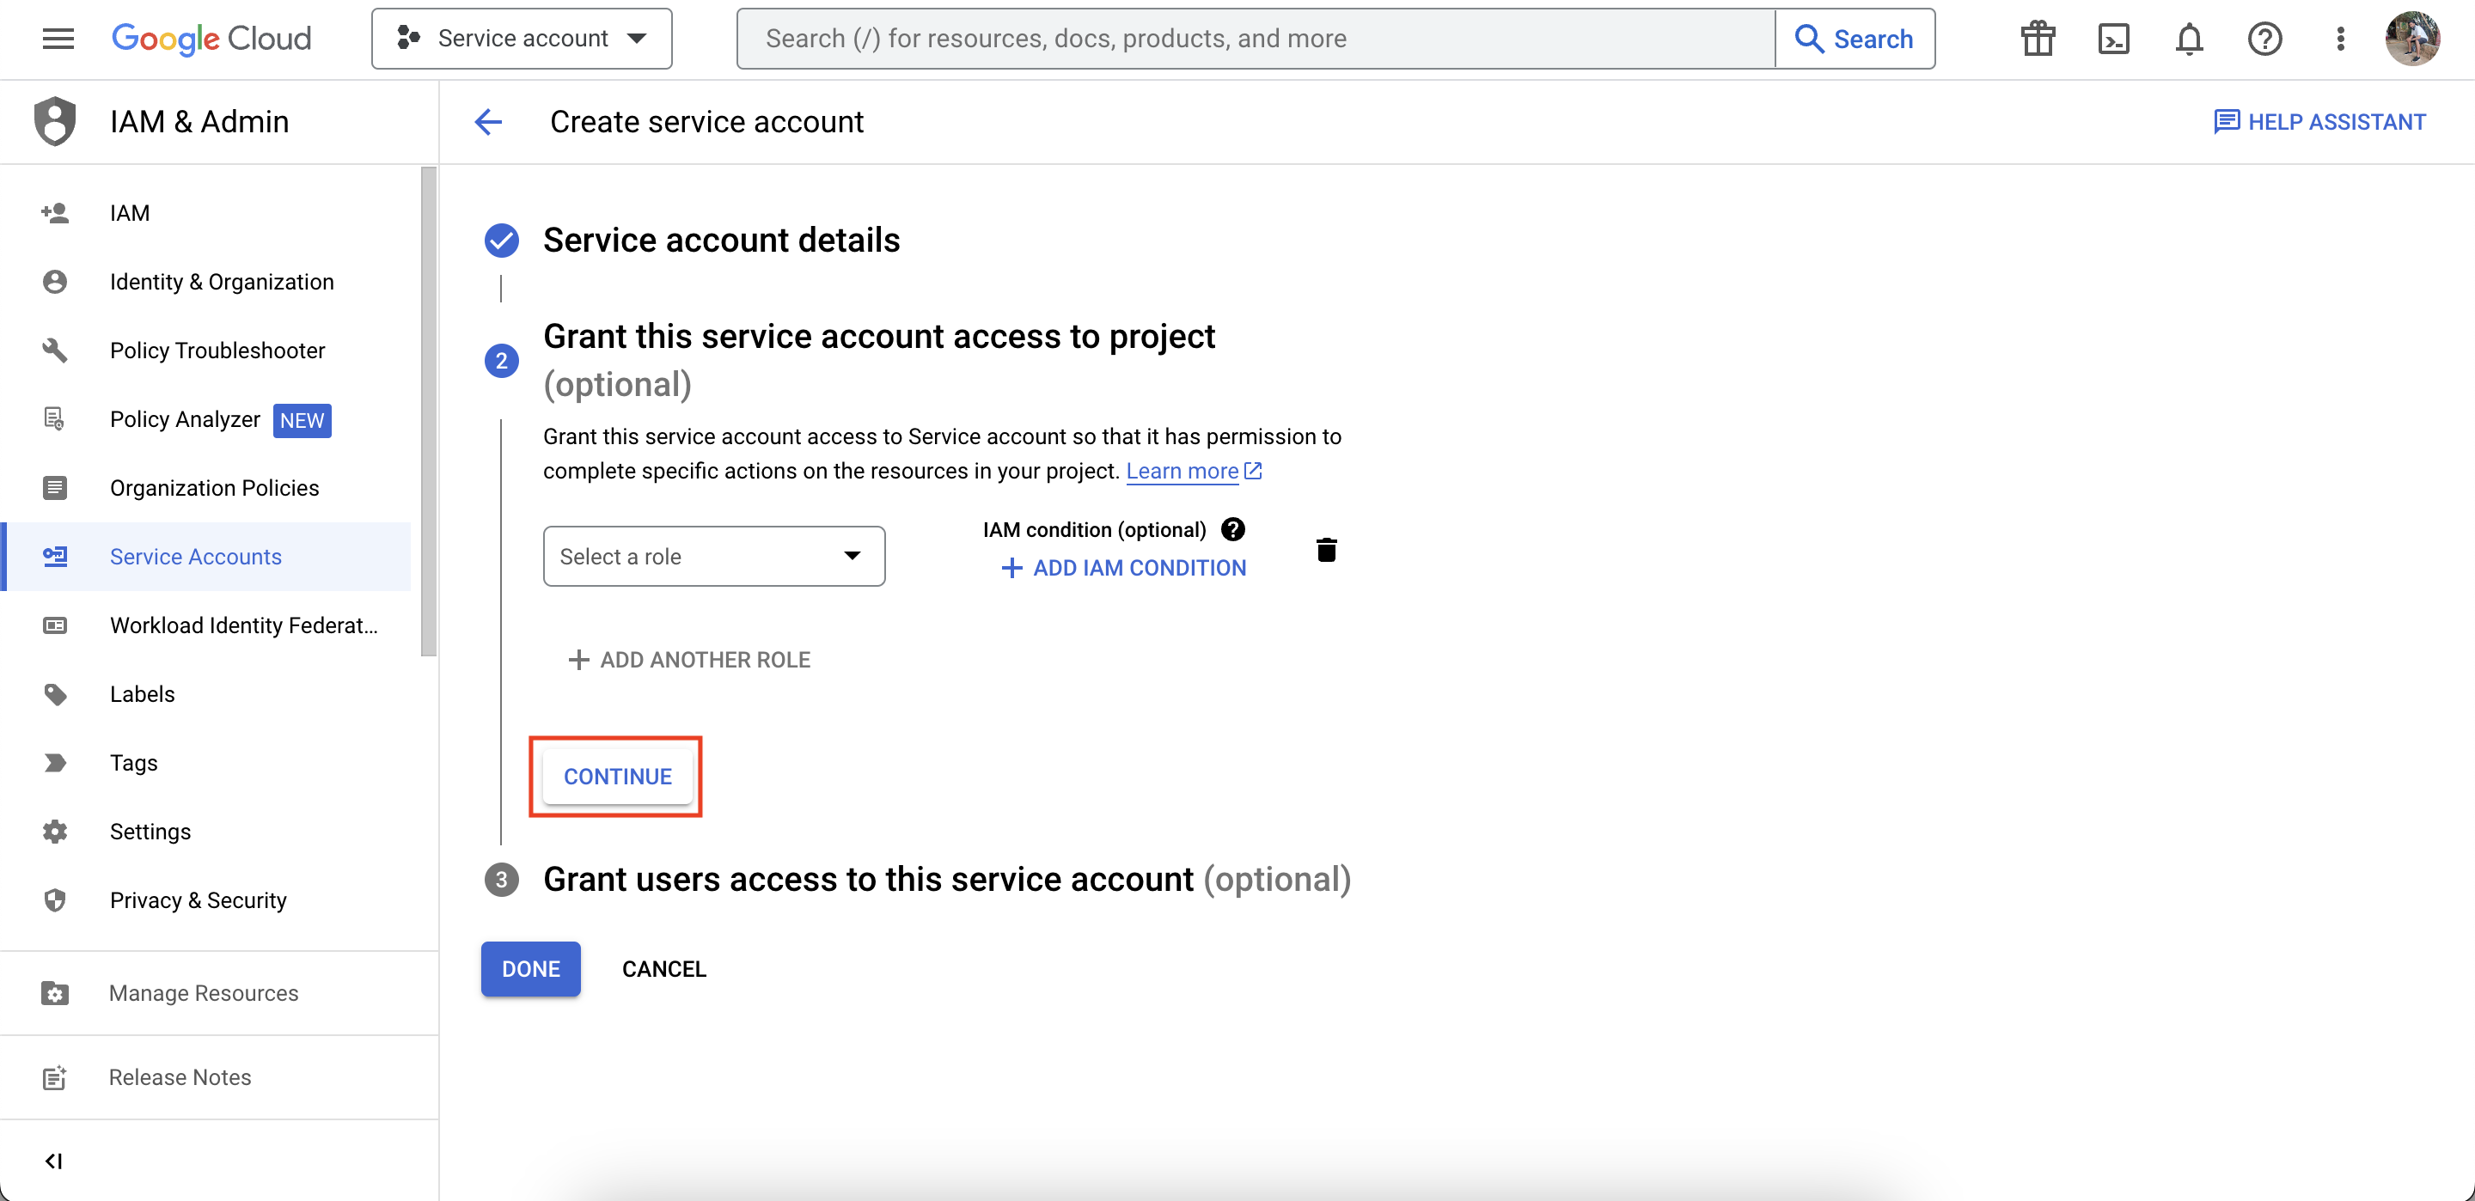Screen dimensions: 2475x1201
Task: Click the Settings gear icon
Action: 55,831
